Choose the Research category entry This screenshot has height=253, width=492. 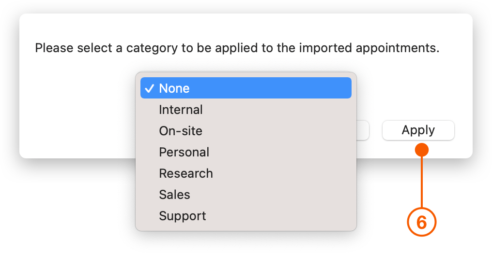186,173
